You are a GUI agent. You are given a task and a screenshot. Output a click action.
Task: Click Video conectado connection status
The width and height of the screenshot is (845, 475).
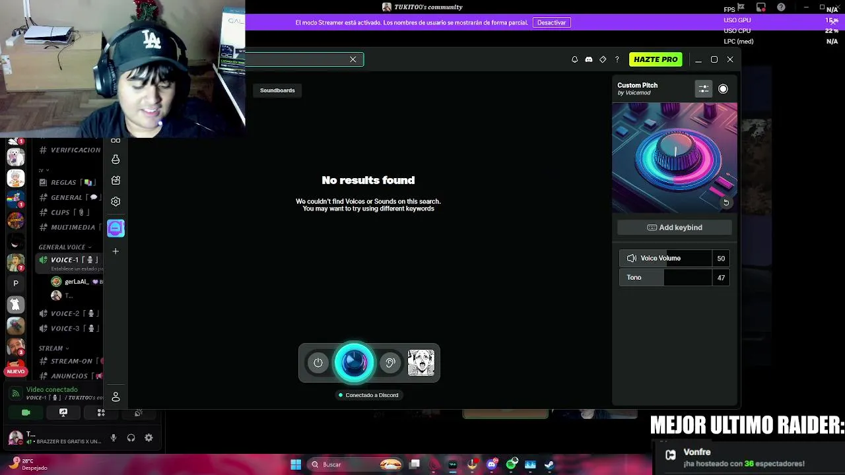(x=51, y=390)
